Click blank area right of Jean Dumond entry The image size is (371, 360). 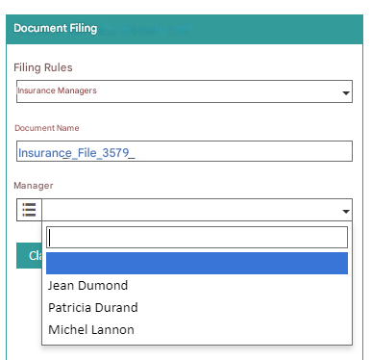[237, 285]
